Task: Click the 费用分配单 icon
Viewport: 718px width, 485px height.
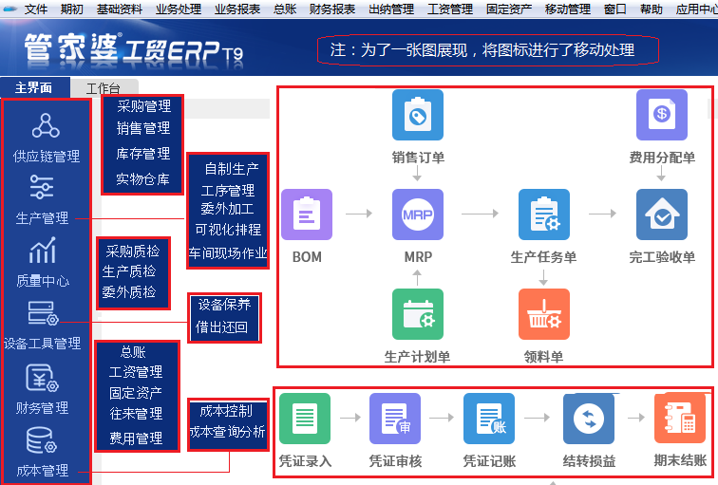Action: tap(662, 115)
